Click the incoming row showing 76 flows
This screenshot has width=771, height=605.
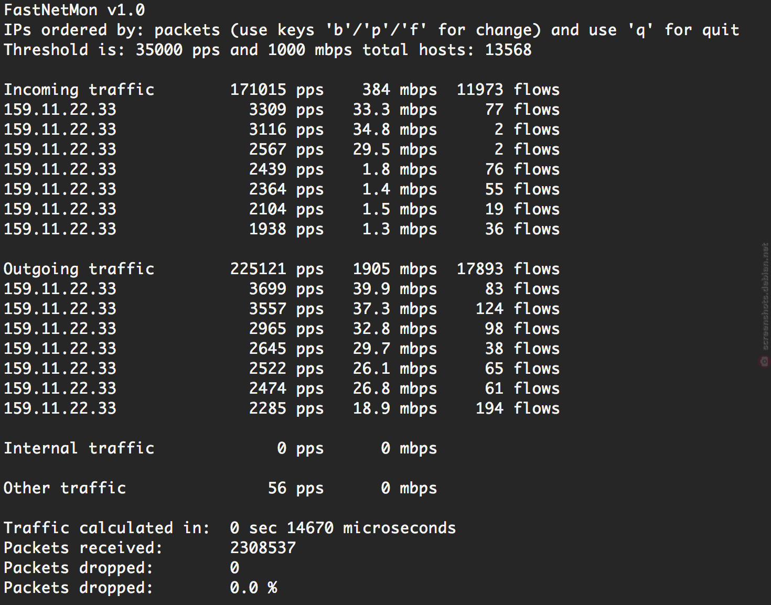click(282, 169)
